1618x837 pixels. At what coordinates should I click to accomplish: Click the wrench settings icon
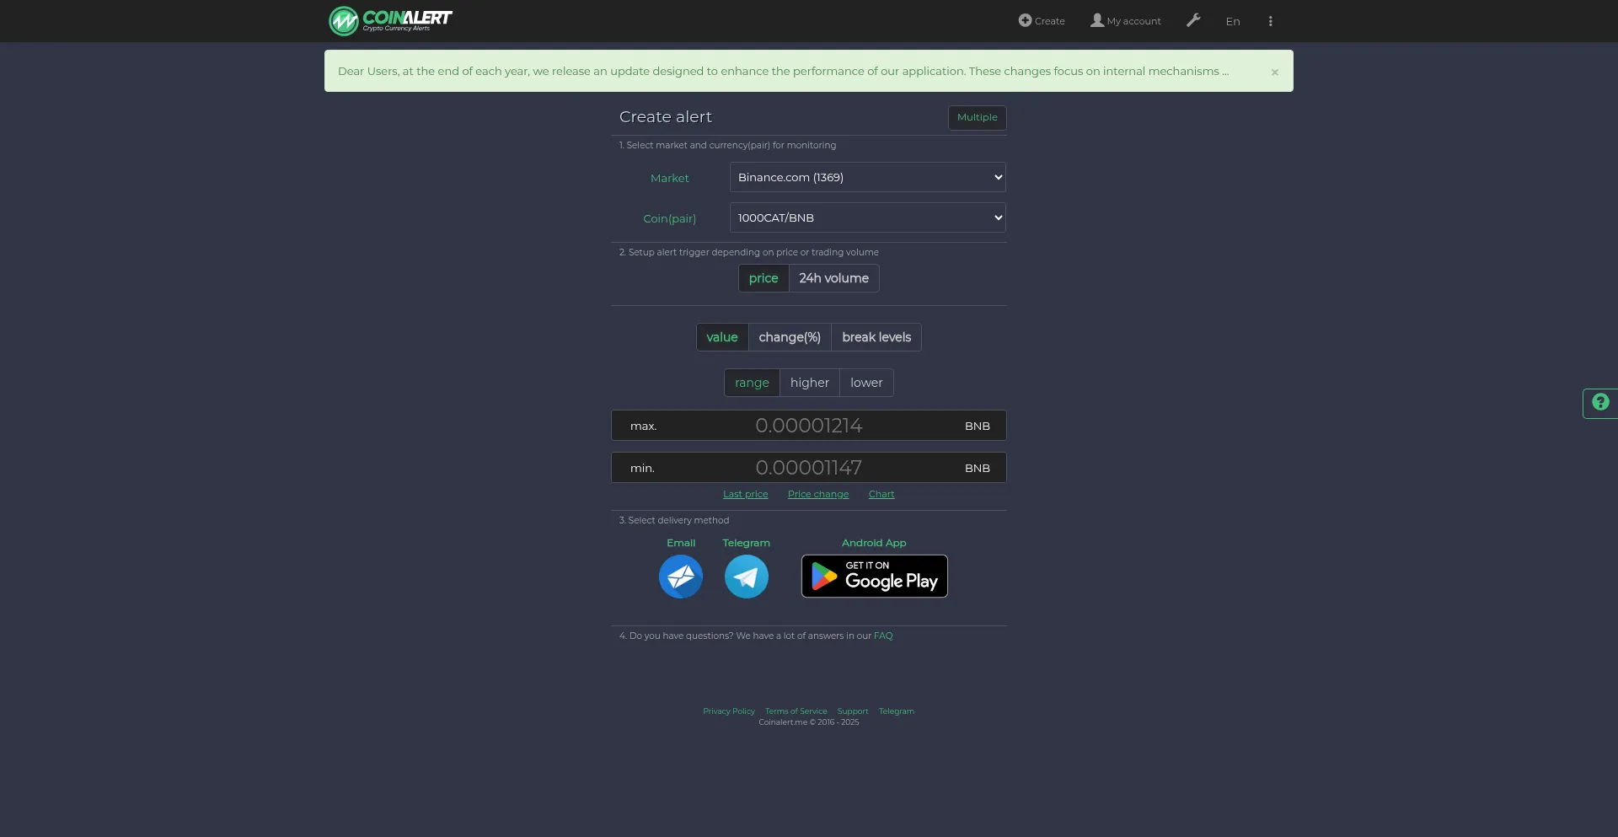pos(1193,20)
